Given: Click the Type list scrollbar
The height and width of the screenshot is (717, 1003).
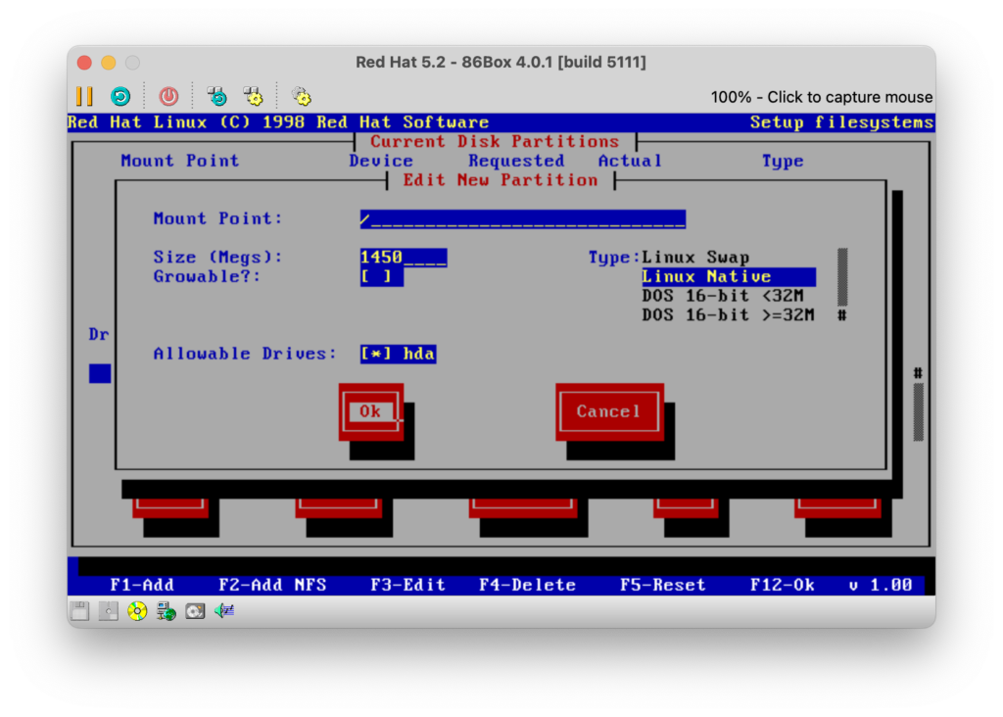Looking at the screenshot, I should [842, 286].
